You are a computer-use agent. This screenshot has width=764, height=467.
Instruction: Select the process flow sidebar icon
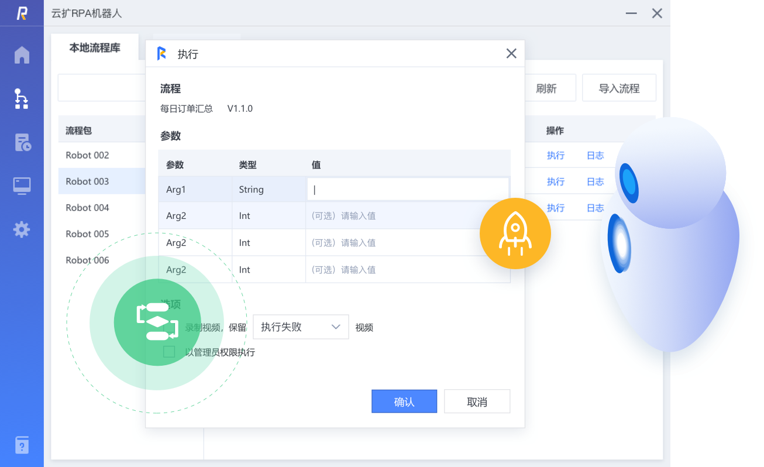22,99
